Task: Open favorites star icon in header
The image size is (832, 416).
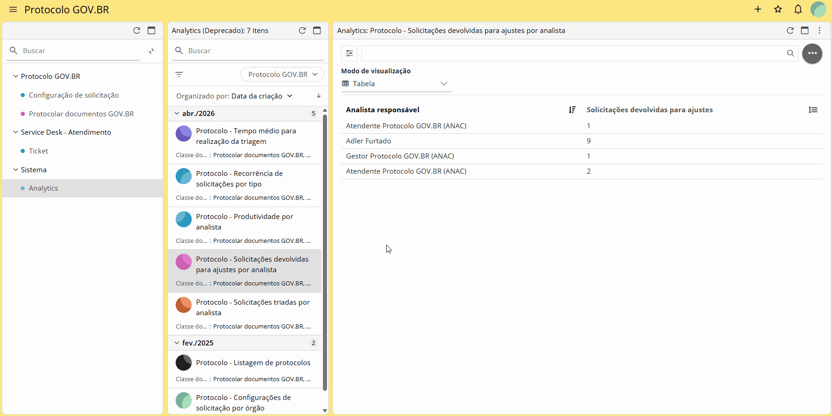Action: 778,9
